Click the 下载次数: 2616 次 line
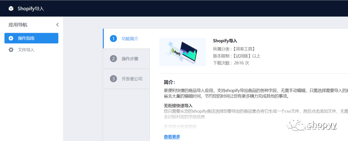Viewport: 348px width, 141px height. [231, 63]
